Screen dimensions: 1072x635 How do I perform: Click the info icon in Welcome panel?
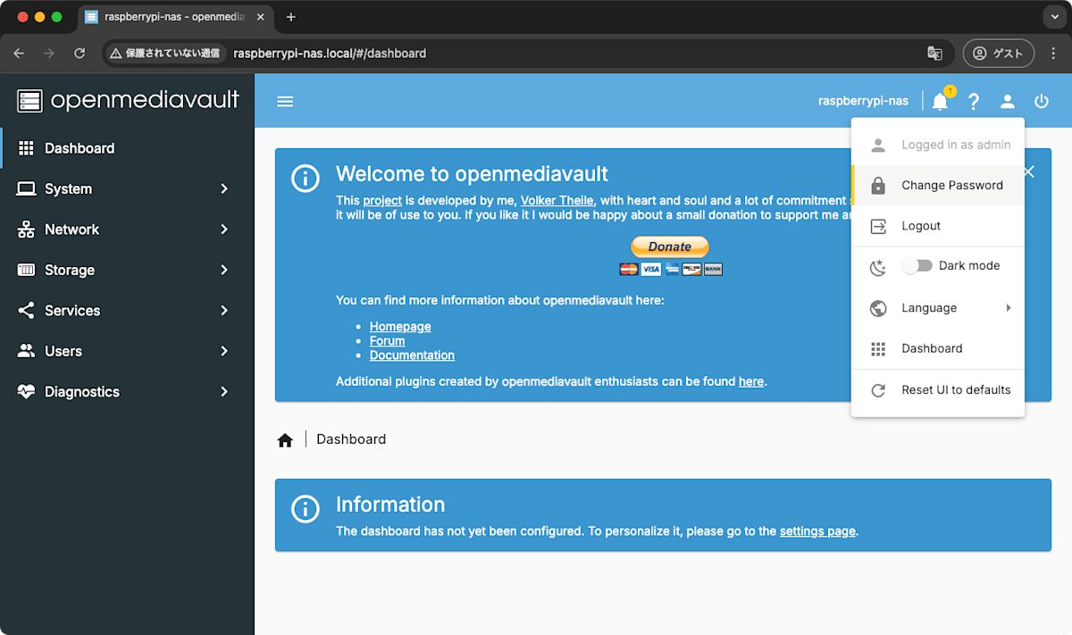[x=306, y=178]
